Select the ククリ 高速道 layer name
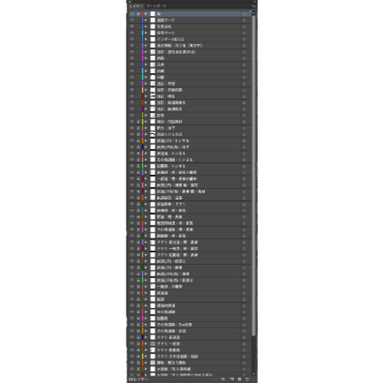Viewport: 383px width, 383px height. 168,337
